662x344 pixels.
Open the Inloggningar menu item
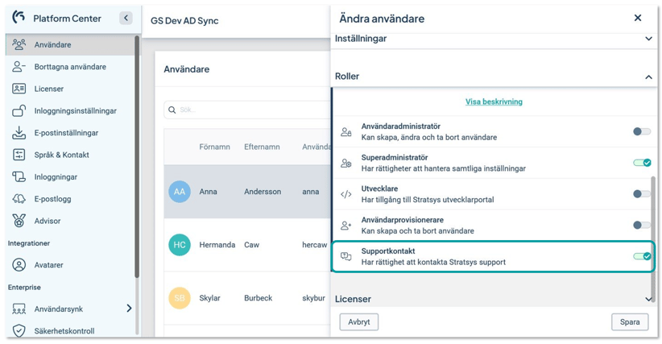[56, 177]
